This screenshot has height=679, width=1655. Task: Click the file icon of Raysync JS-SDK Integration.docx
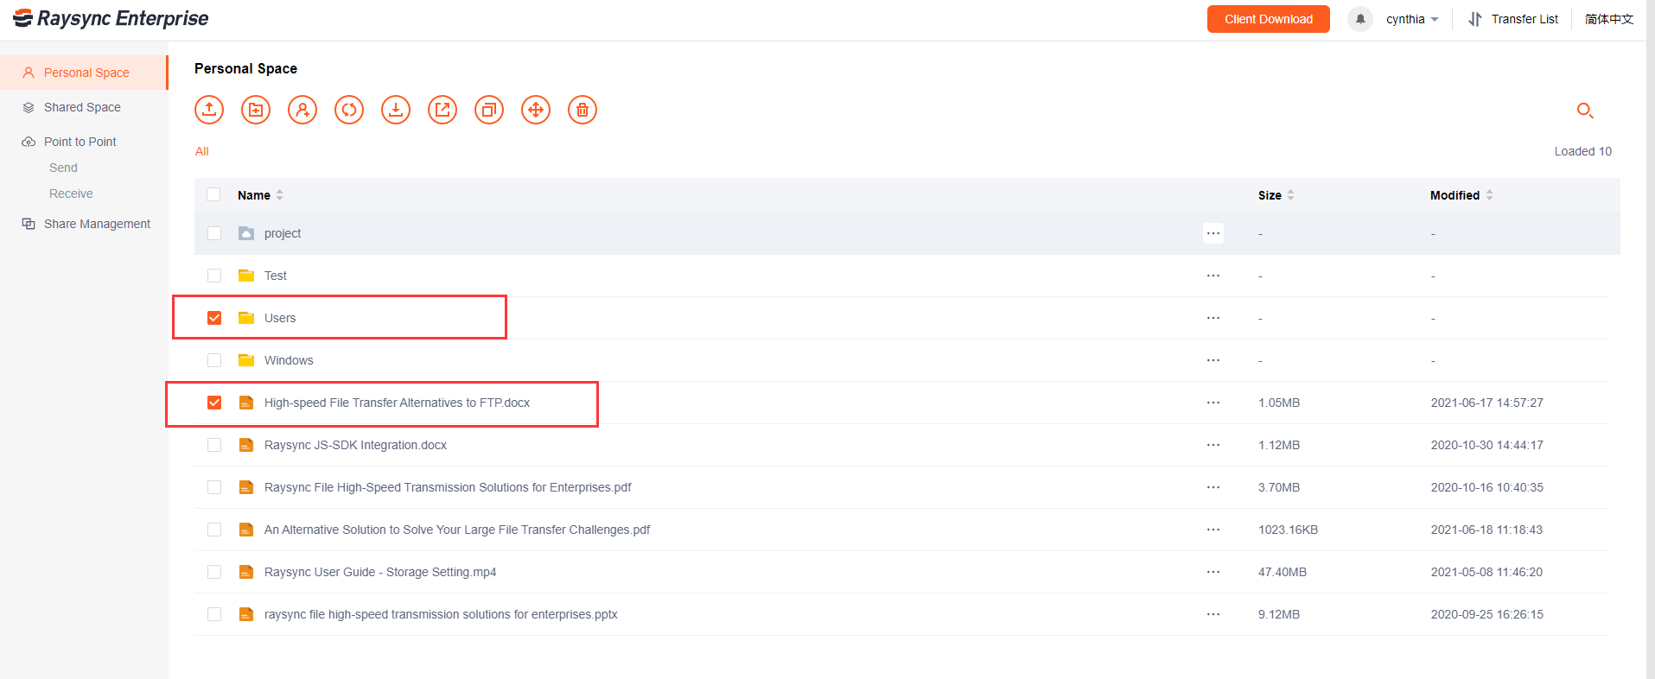[x=246, y=445]
